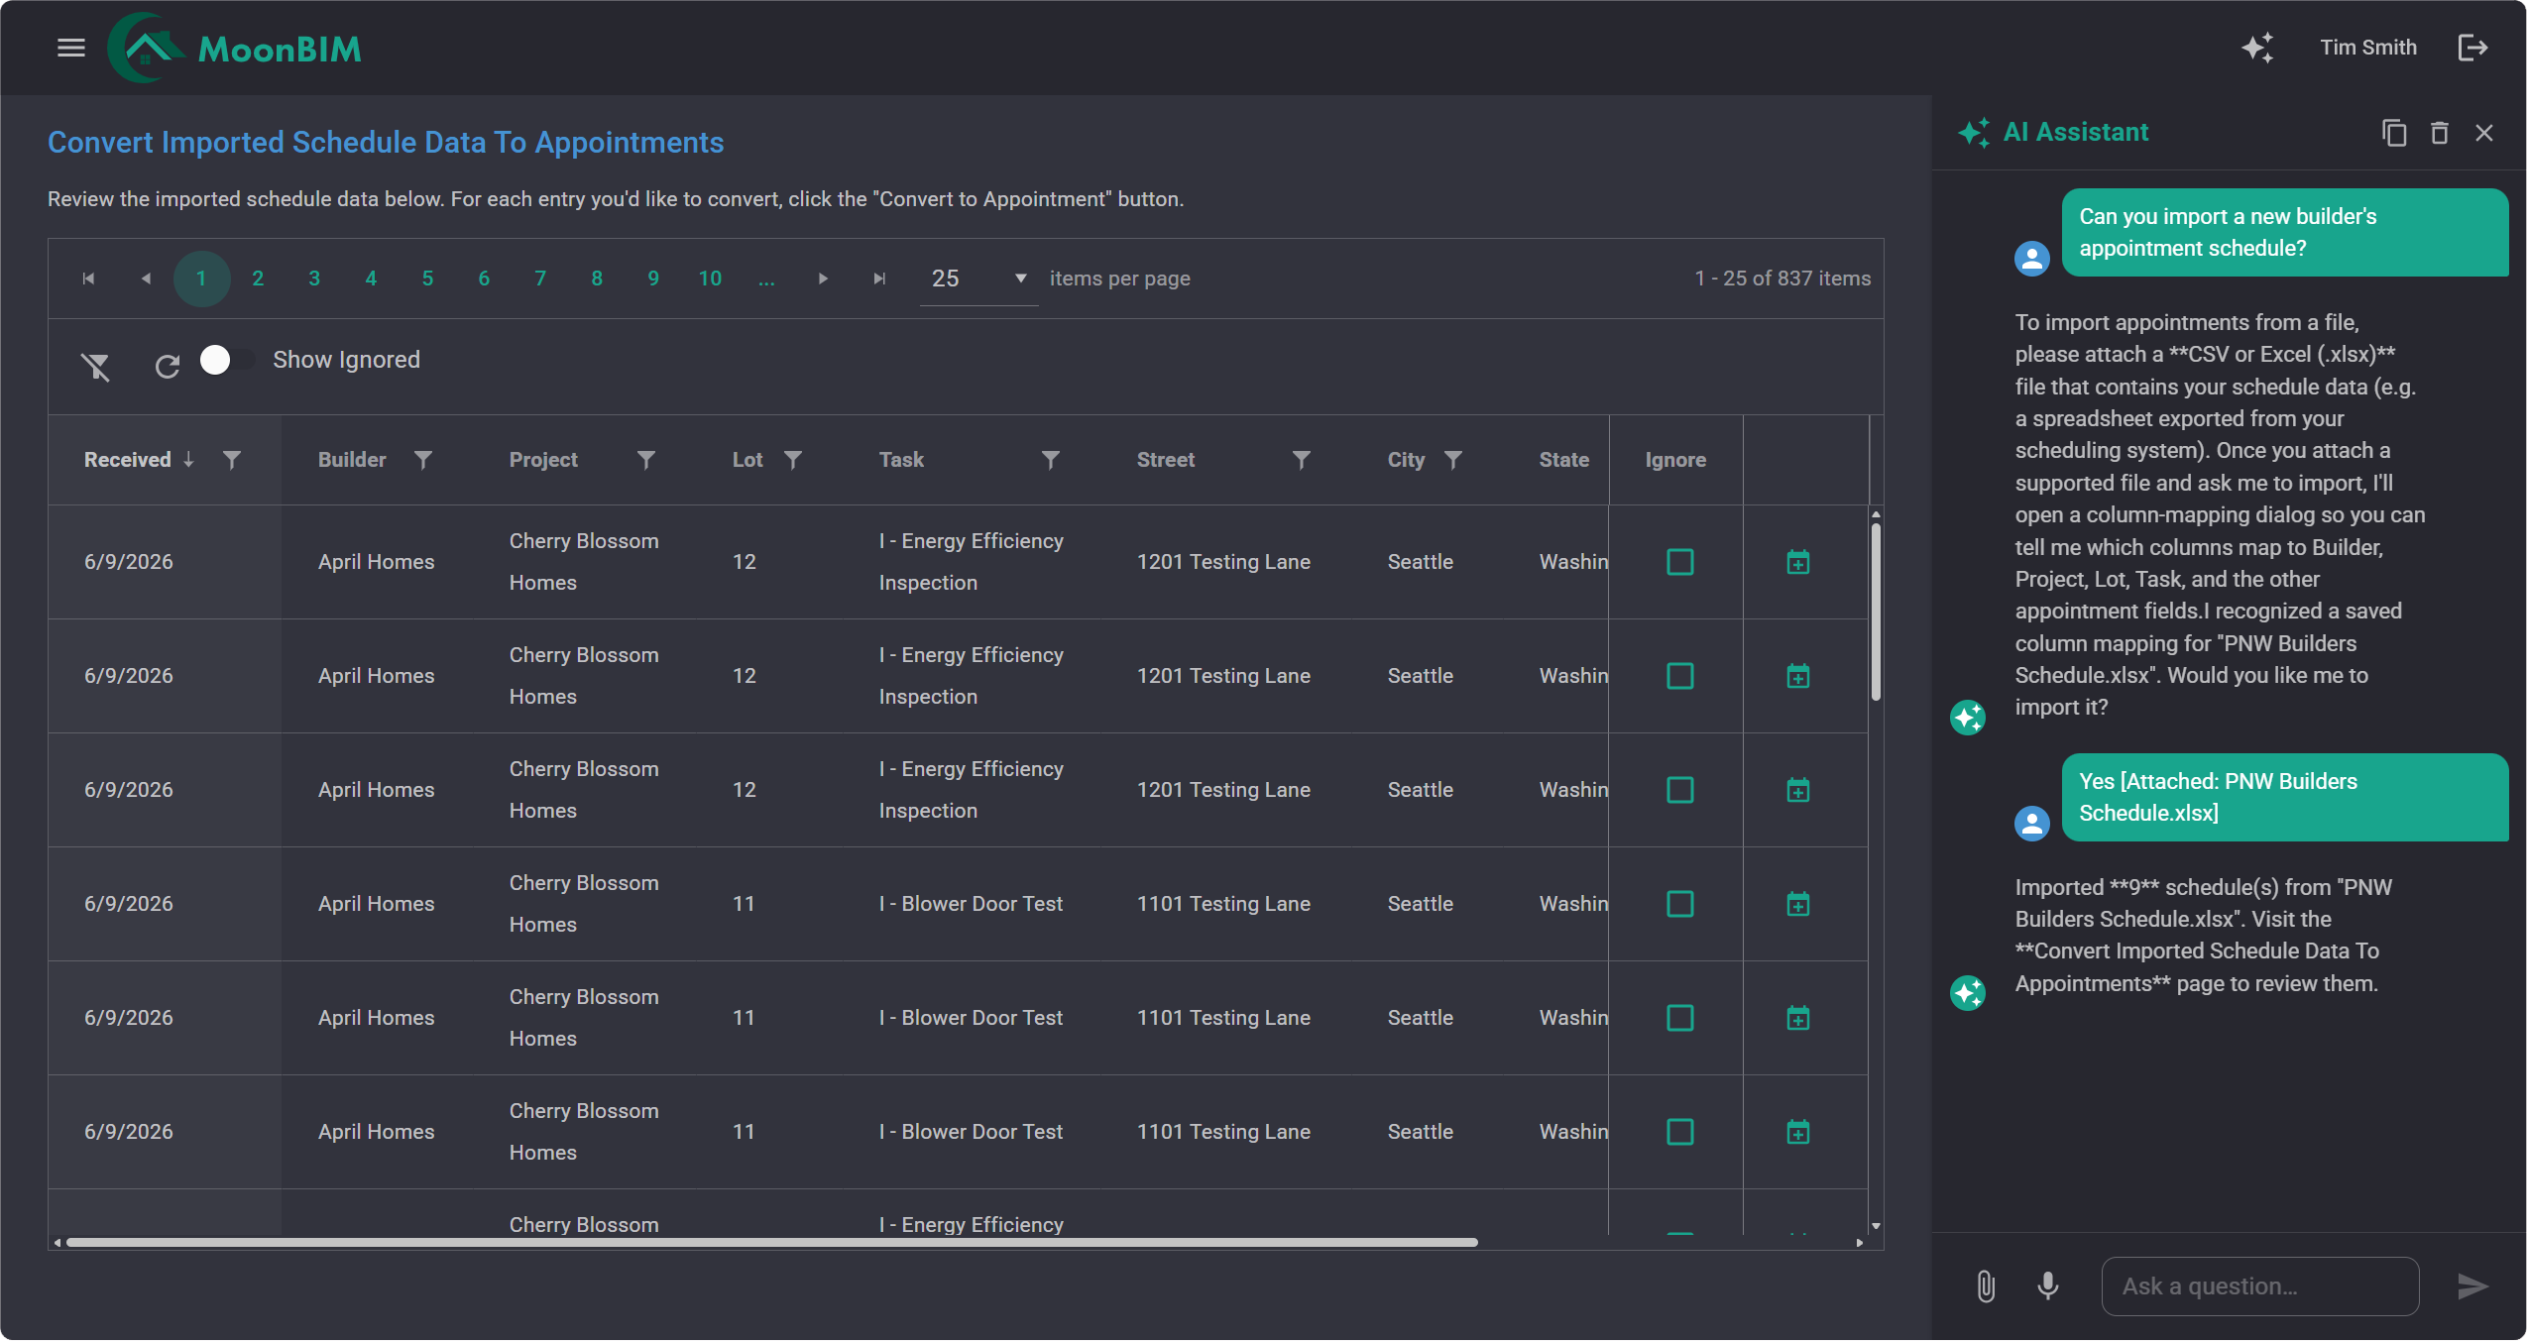
Task: Select page 1 in pager
Action: point(201,279)
